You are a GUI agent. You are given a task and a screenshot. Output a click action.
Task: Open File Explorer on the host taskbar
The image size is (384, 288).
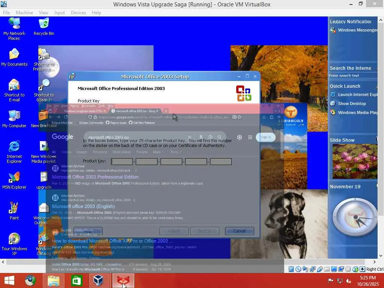point(53,280)
